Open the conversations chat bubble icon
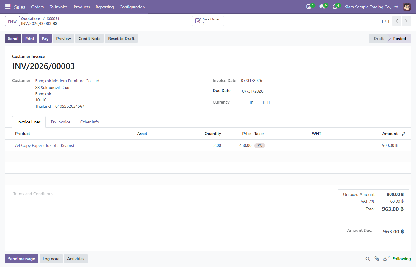Viewport: 416px width, 267px height. [322, 7]
